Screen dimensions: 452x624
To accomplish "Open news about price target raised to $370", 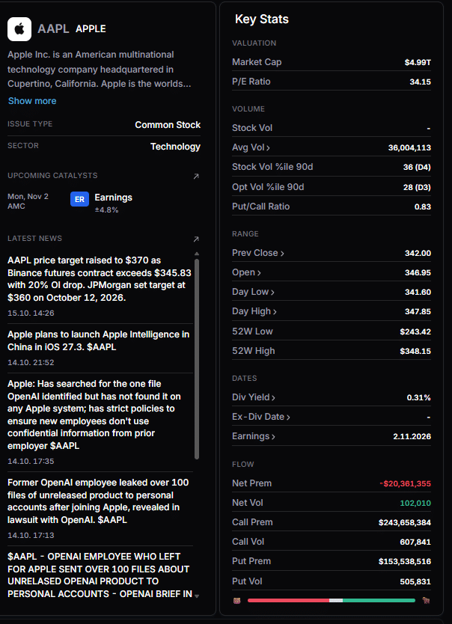I will pyautogui.click(x=100, y=279).
